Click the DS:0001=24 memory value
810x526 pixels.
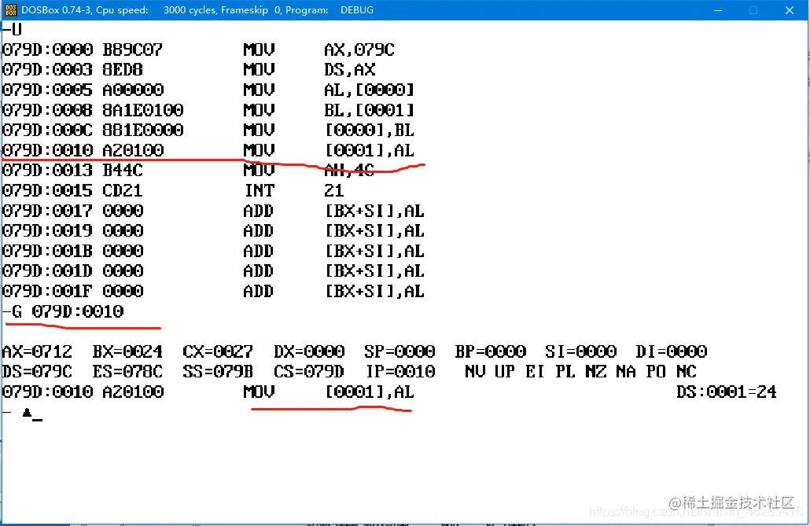[x=727, y=392]
